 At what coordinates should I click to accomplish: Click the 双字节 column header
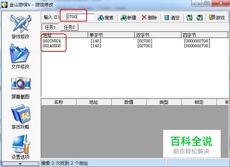point(158,35)
